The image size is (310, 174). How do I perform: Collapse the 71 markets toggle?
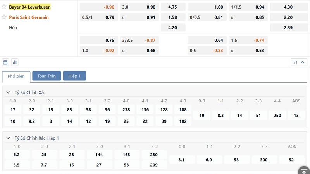point(299,62)
